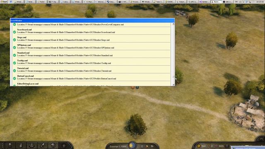This screenshot has height=149, width=265.
Task: Open the Inventory bag icon
Action: [21, 145]
